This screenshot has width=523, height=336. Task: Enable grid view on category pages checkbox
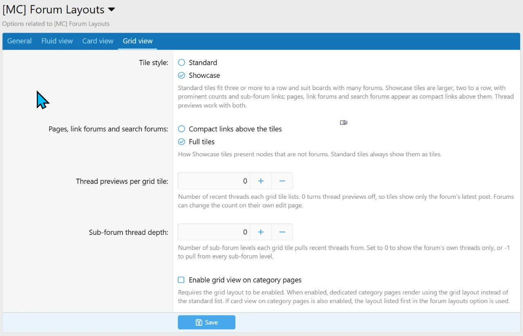(181, 280)
